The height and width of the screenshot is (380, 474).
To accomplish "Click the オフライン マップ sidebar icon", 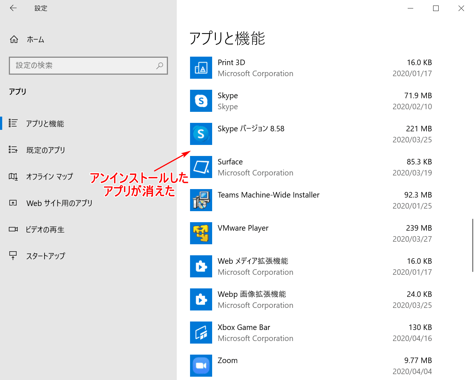I will (13, 177).
